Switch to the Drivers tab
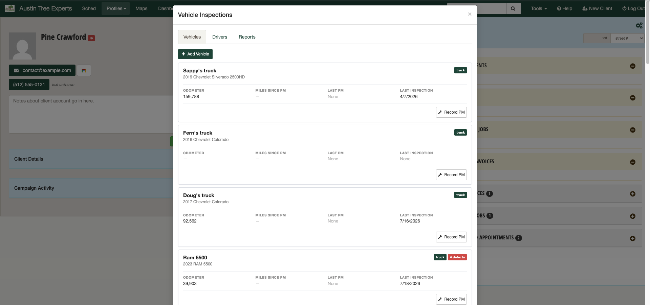650x305 pixels. [220, 37]
